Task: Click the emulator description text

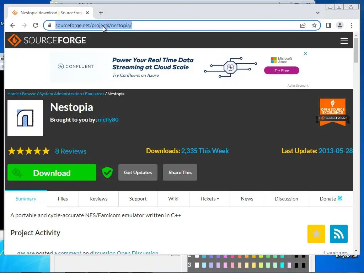Action: pyautogui.click(x=96, y=215)
